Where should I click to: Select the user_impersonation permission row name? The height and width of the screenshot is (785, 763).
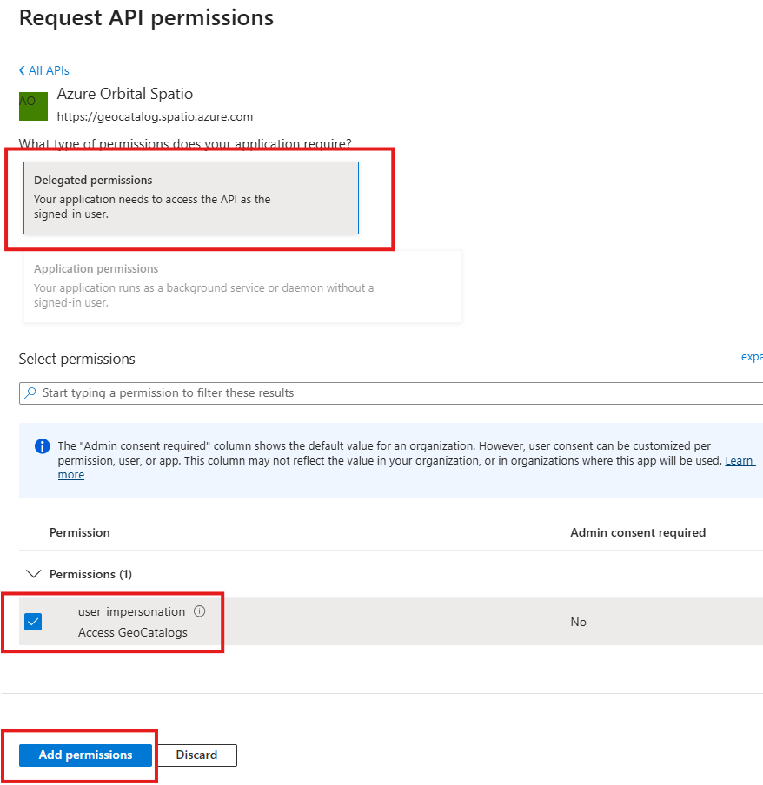131,611
